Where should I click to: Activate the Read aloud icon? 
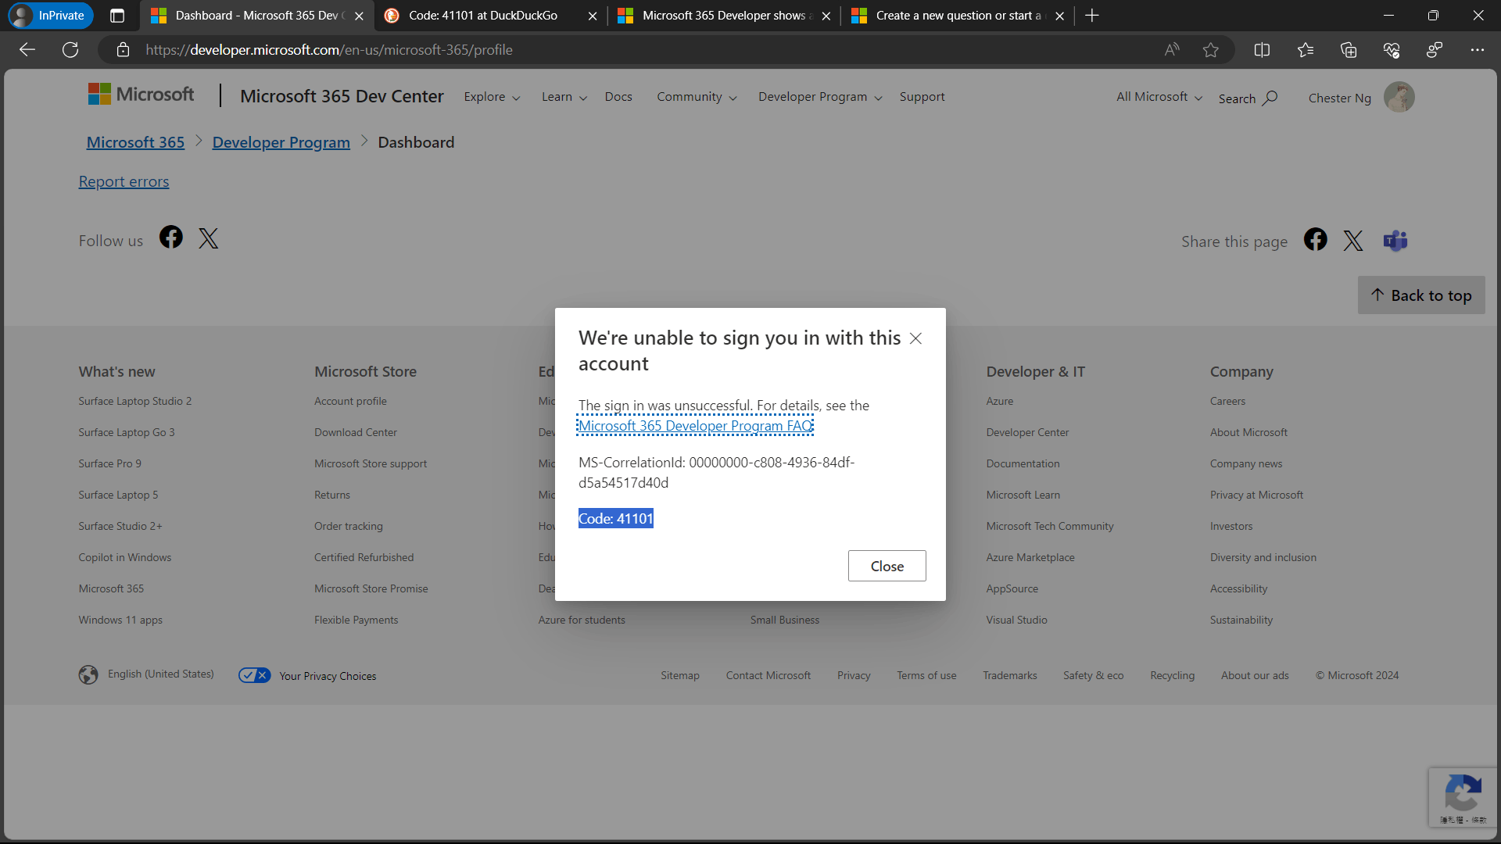[x=1171, y=50]
